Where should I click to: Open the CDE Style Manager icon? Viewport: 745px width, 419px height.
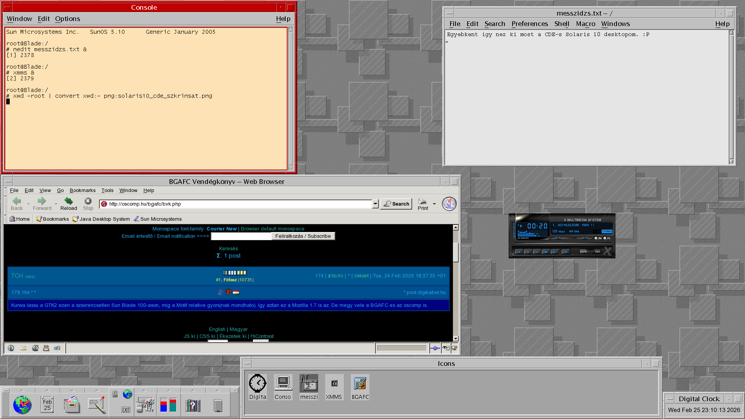pyautogui.click(x=145, y=405)
